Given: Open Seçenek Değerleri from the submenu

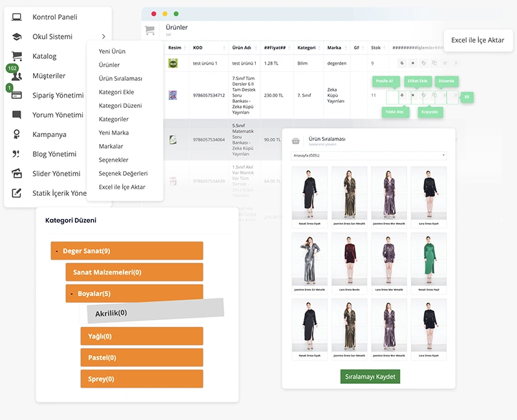Looking at the screenshot, I should pos(123,173).
